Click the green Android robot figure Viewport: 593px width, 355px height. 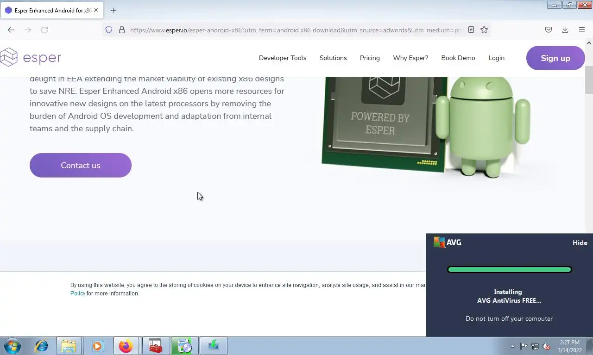tap(482, 127)
